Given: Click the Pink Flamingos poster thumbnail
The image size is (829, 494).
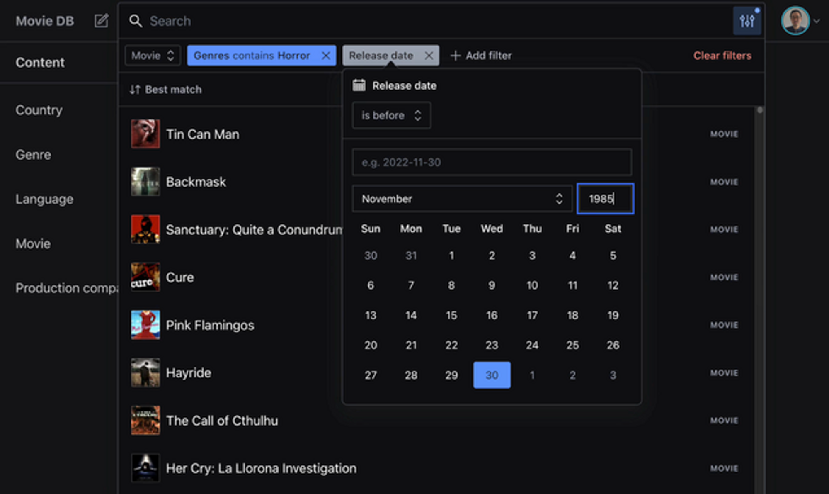Looking at the screenshot, I should [x=145, y=325].
